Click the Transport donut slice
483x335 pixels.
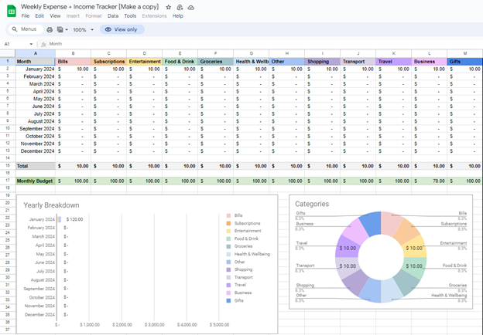coord(347,267)
